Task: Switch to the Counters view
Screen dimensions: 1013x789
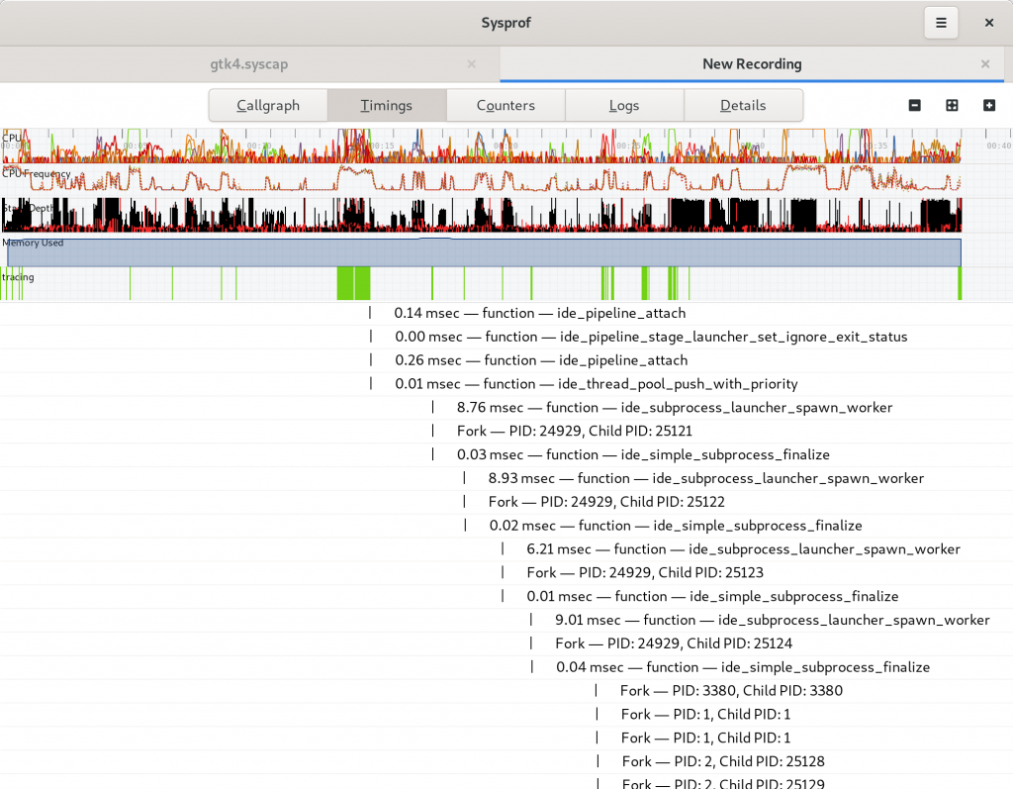Action: coord(506,105)
